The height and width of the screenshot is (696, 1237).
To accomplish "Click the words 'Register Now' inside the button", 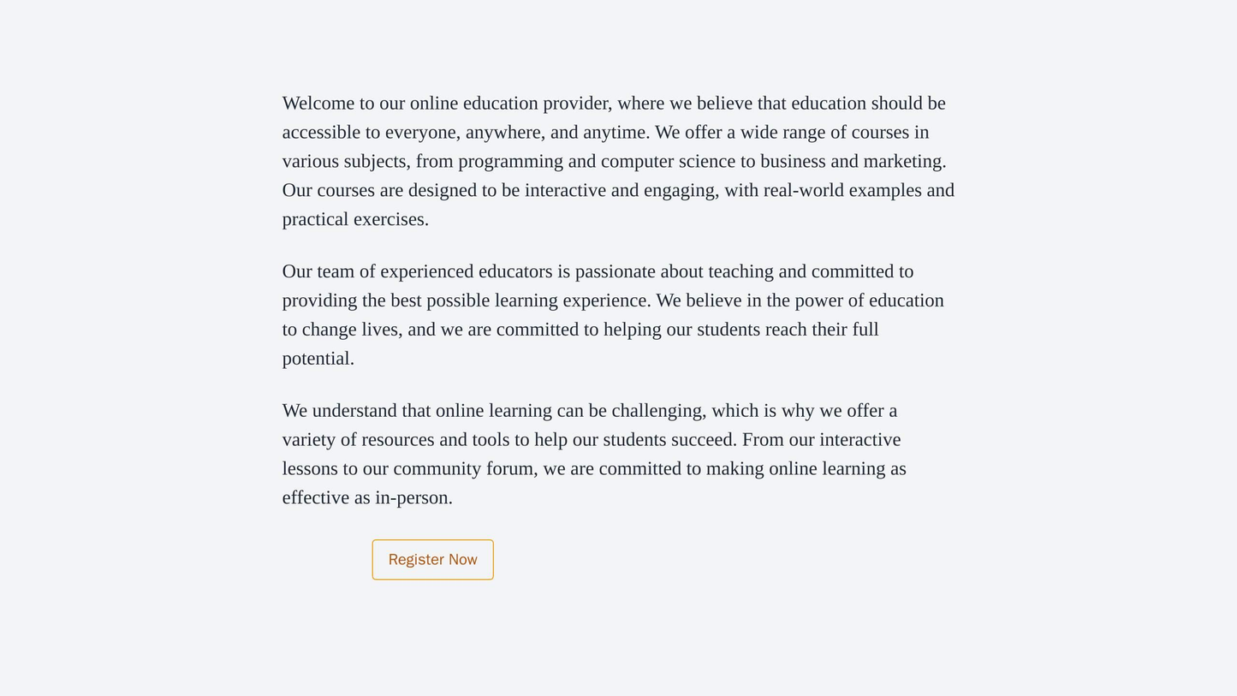I will tap(431, 561).
